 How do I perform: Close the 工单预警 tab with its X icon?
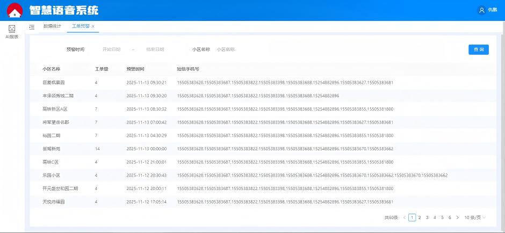[x=93, y=26]
